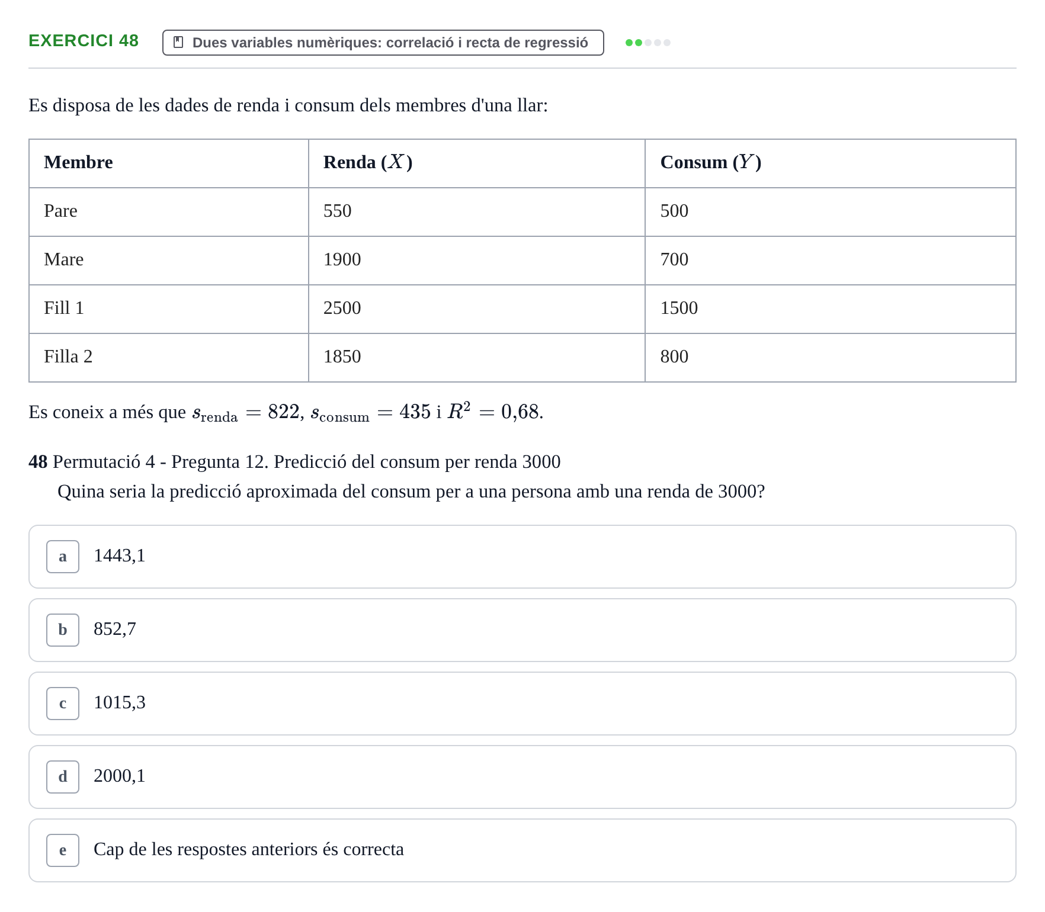Click the consum value 800
Image resolution: width=1045 pixels, height=912 pixels.
click(x=675, y=357)
